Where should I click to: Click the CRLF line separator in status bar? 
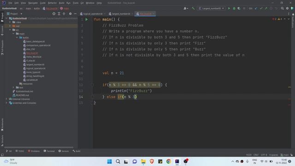[x=256, y=155]
